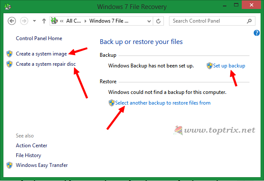
Task: Click the Forward navigation arrow
Action: tap(24, 21)
